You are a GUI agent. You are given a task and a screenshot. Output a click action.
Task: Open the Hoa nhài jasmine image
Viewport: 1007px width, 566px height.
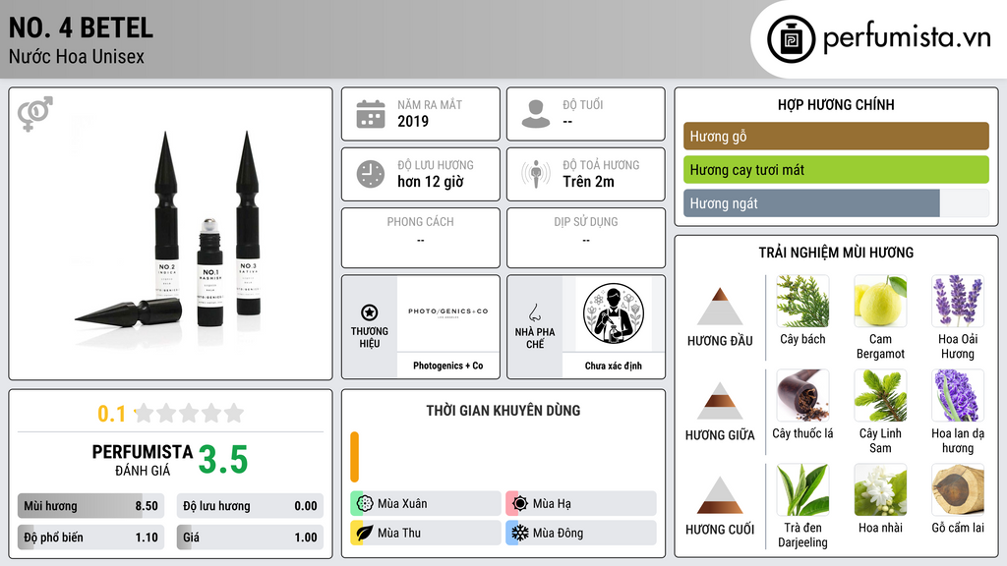pyautogui.click(x=880, y=490)
